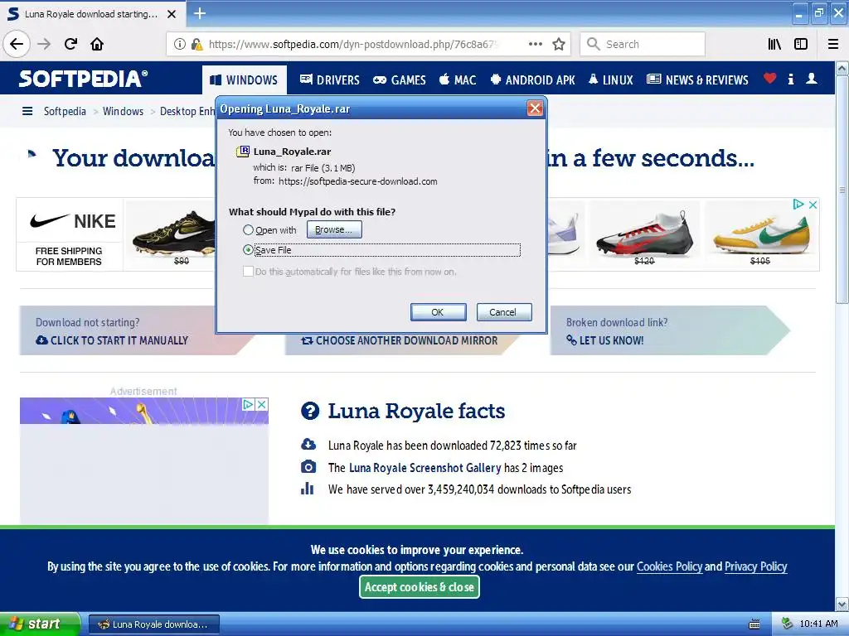Viewport: 849px width, 636px height.
Task: Cancel the Luna_Royale.rar download dialog
Action: [503, 312]
